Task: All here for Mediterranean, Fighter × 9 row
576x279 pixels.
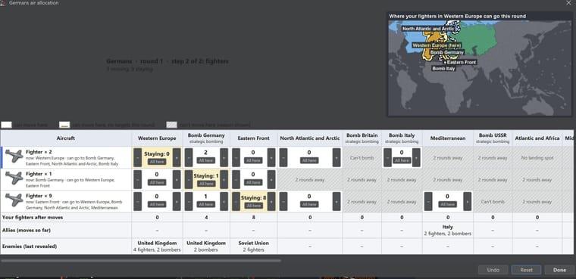Action: pos(447,204)
